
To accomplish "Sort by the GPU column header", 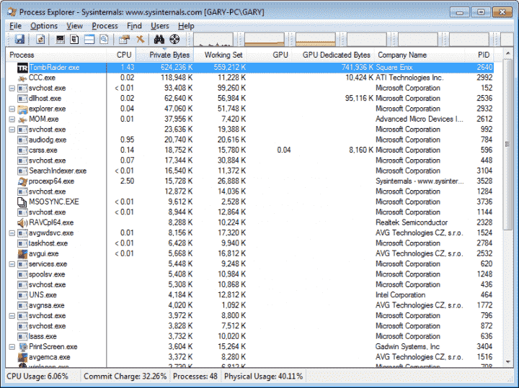I will click(270, 55).
